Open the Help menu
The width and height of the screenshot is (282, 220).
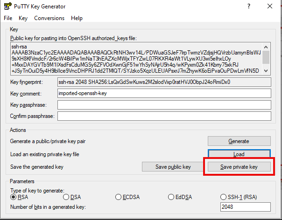[77, 18]
